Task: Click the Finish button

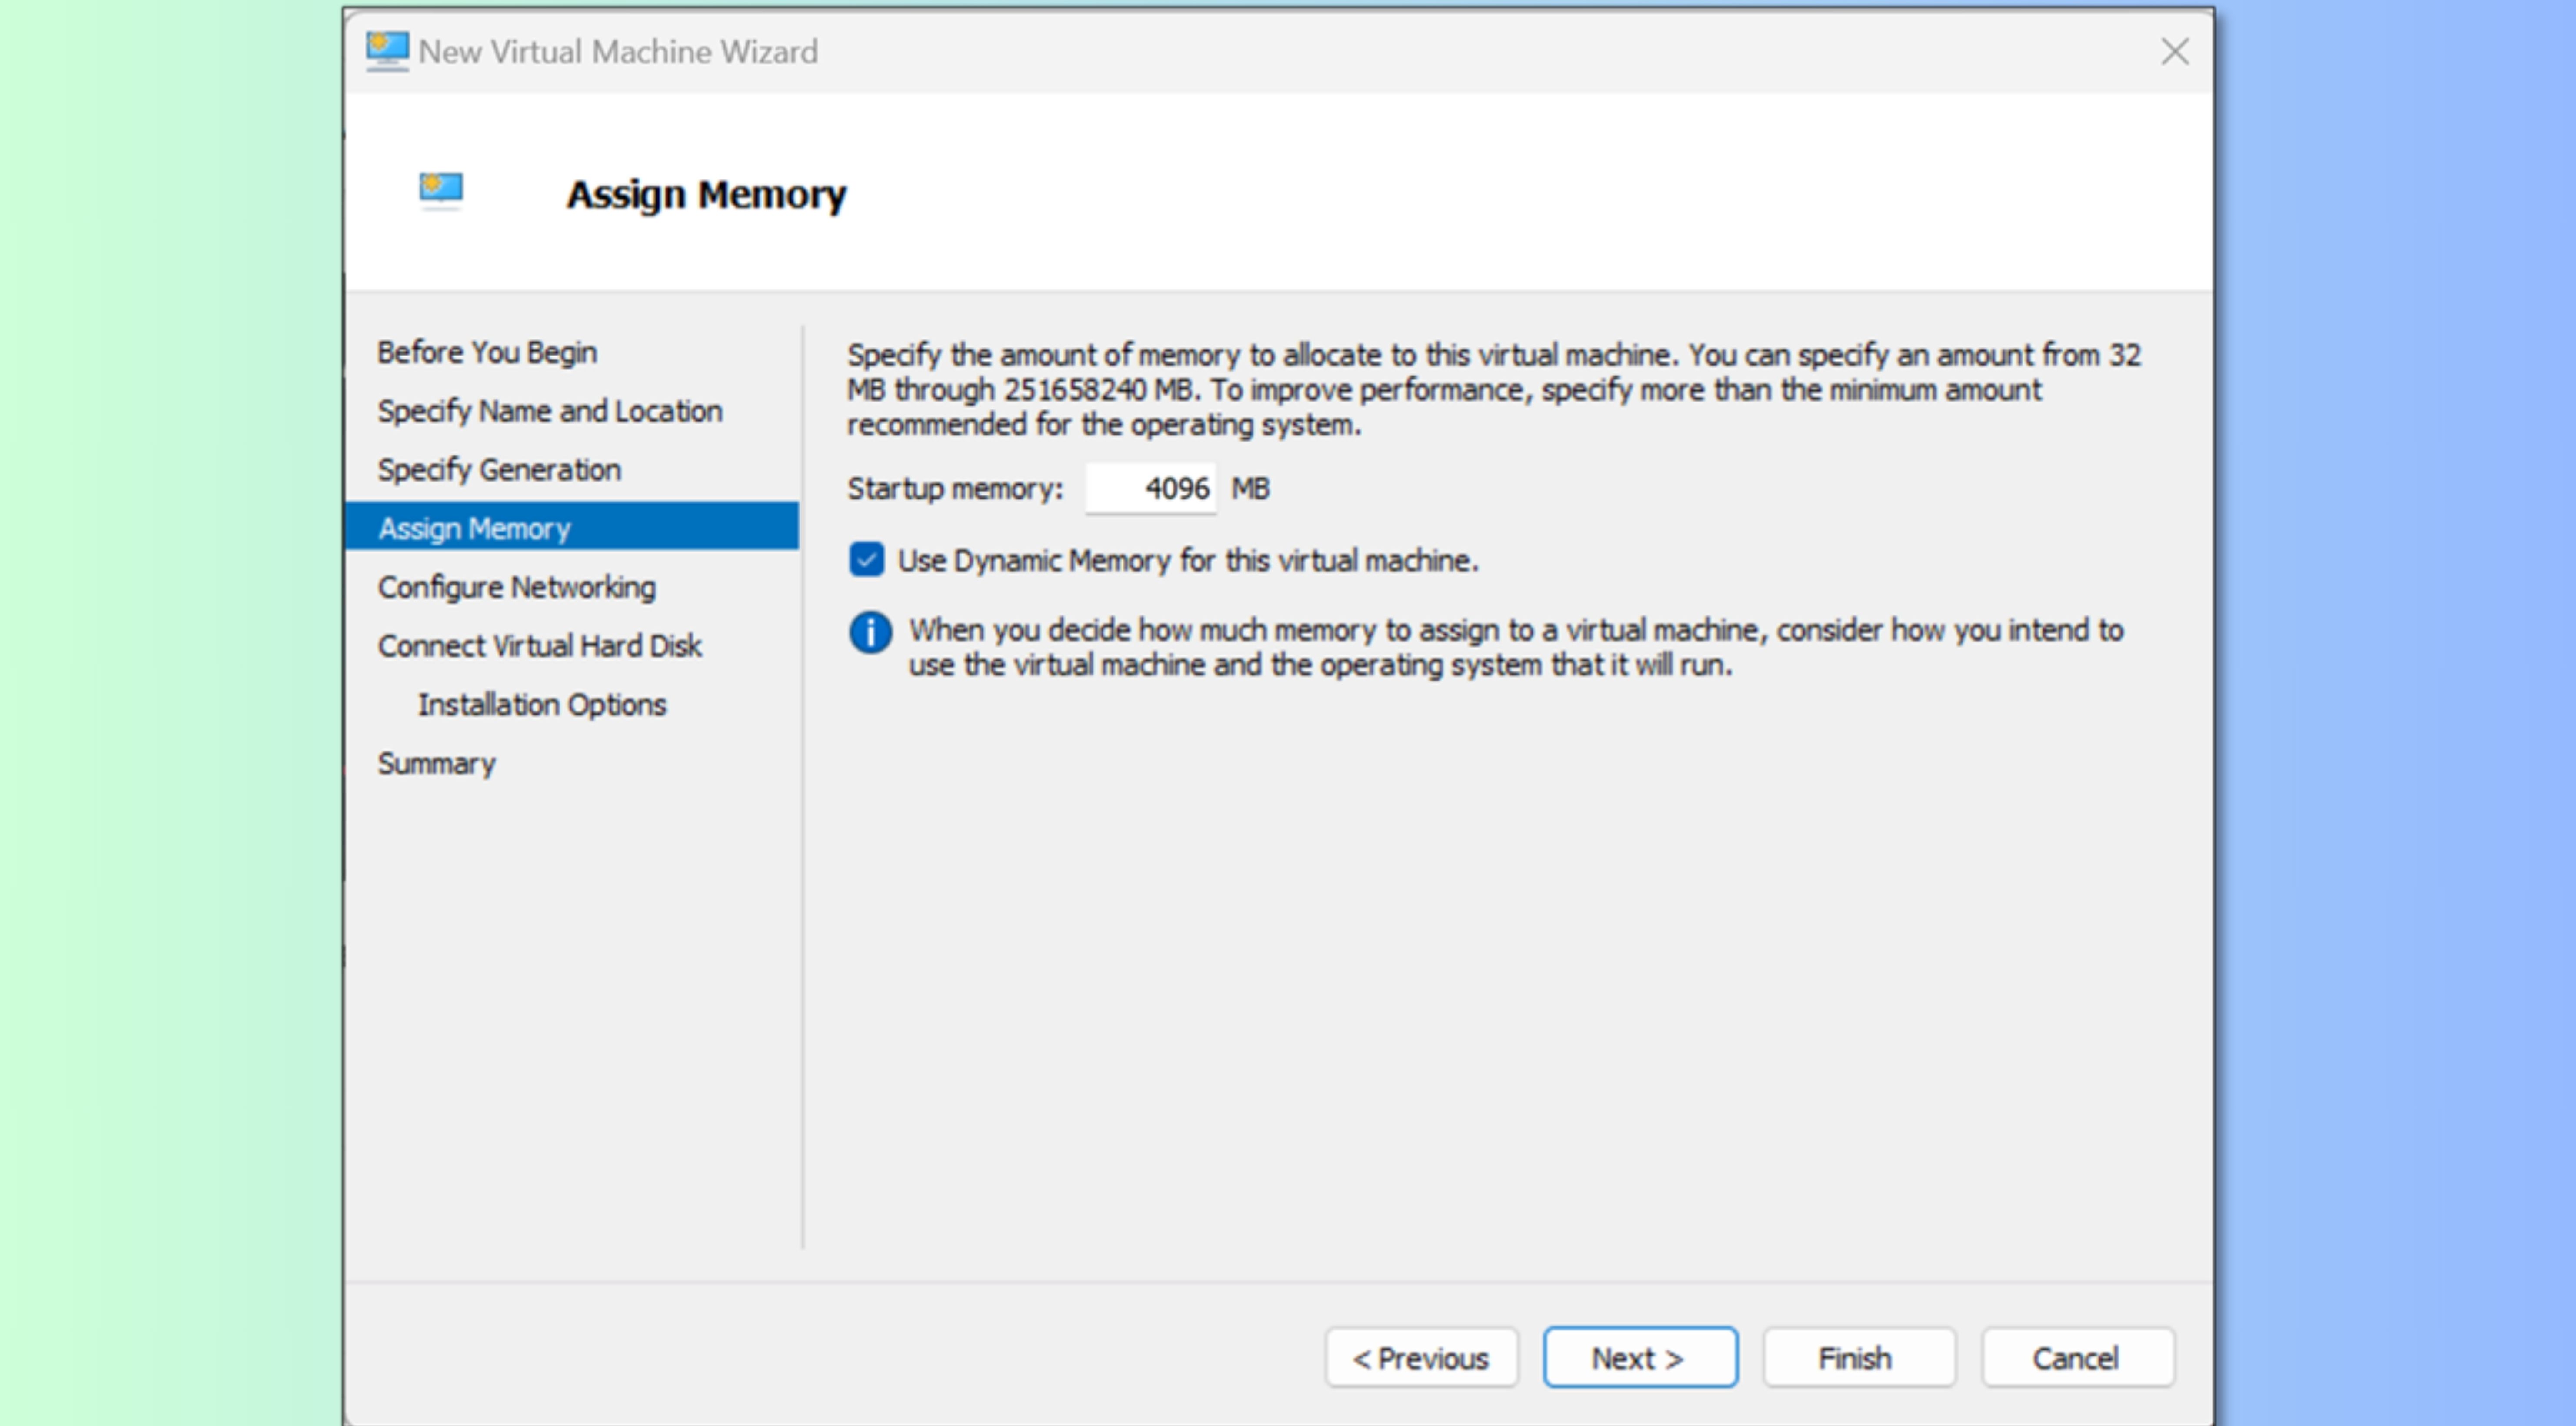Action: tap(1859, 1358)
